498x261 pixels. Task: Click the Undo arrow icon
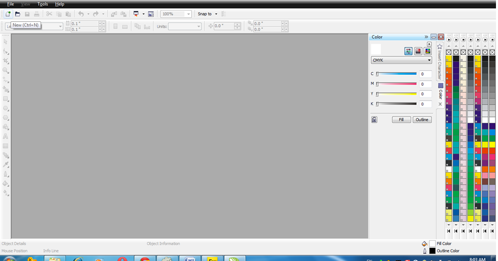(81, 14)
